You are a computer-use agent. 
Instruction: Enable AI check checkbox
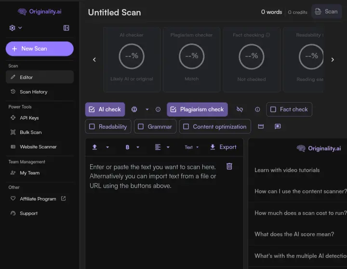92,109
